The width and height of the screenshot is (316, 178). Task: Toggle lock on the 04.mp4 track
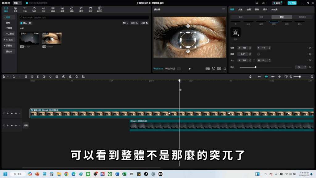click(8, 113)
